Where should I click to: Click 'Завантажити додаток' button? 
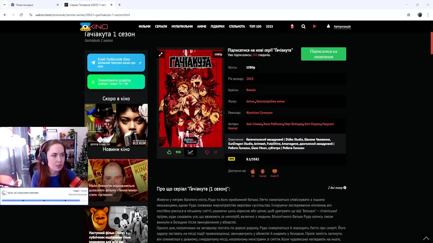(x=116, y=82)
